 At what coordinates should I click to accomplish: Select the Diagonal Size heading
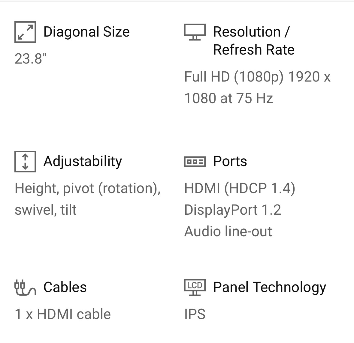pyautogui.click(x=86, y=32)
